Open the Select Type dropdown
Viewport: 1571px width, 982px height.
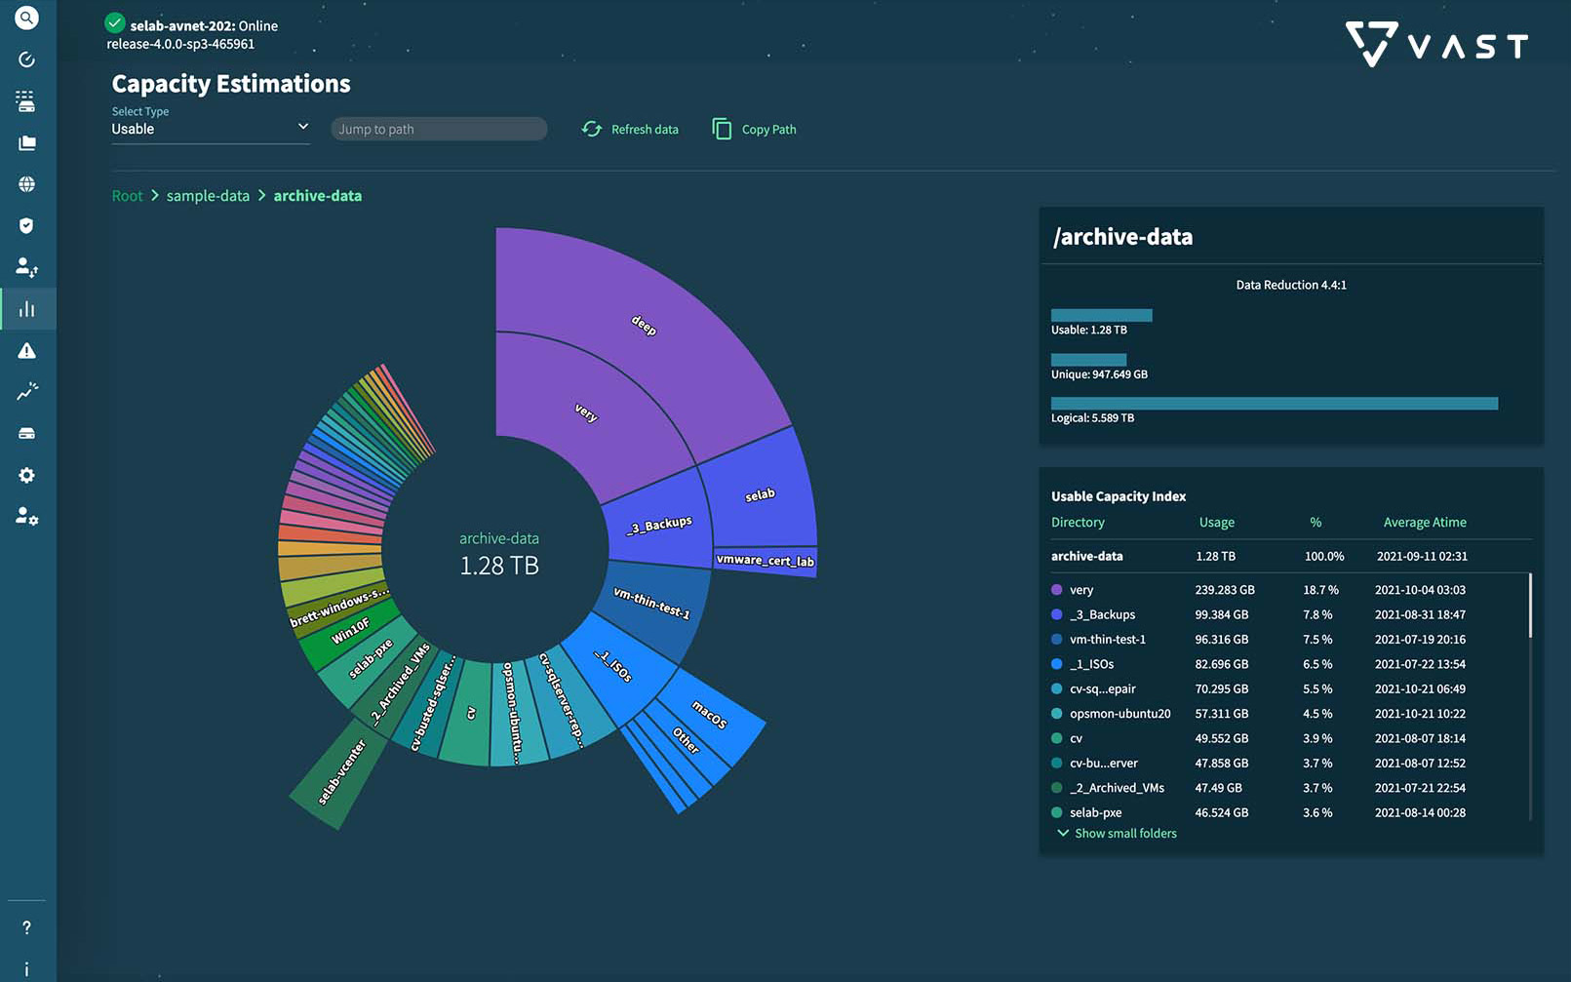pyautogui.click(x=210, y=129)
